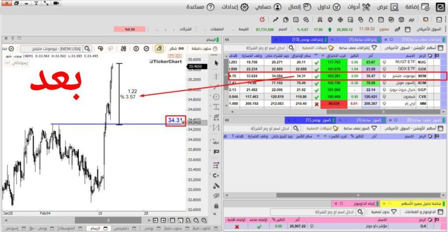
Task: Click the globe icon in the main toolbar
Action: click(x=330, y=20)
